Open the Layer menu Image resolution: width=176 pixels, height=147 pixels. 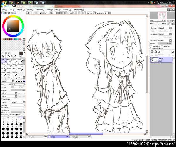point(30,10)
